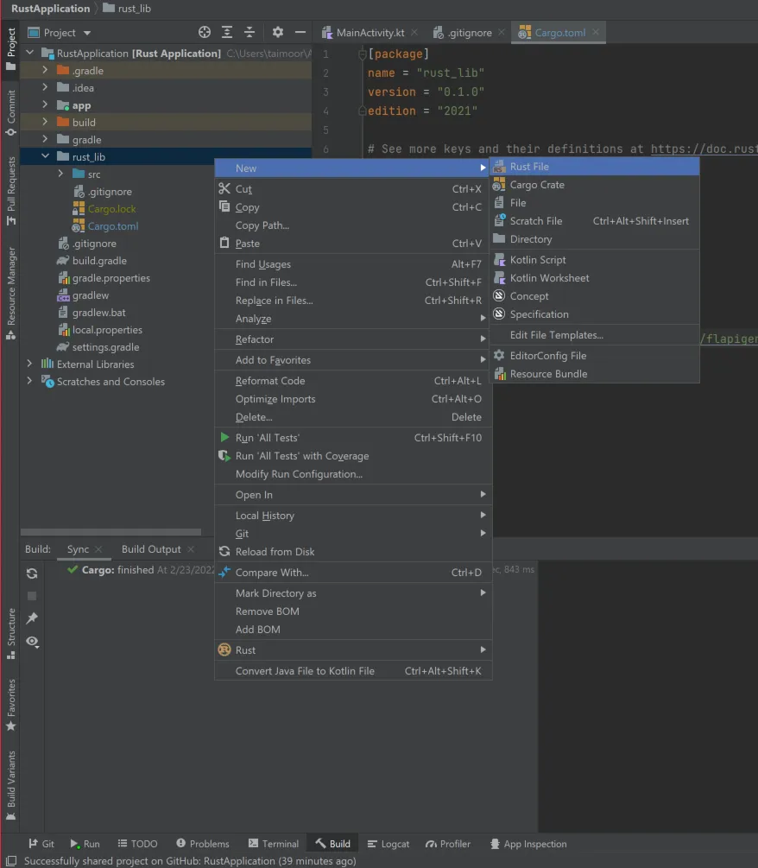Open the Commit tool window from sidebar
Image resolution: width=758 pixels, height=868 pixels.
click(10, 113)
